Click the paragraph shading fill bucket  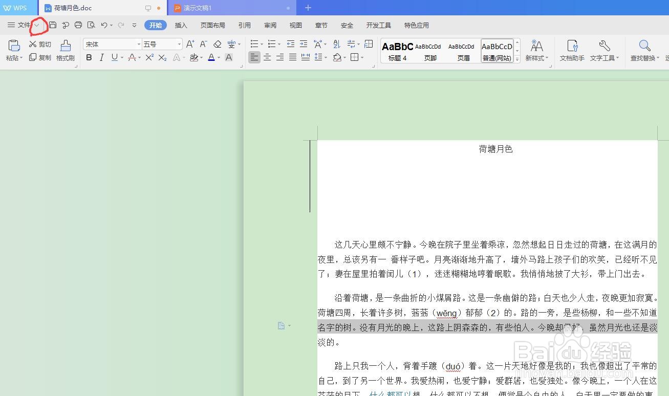point(337,58)
